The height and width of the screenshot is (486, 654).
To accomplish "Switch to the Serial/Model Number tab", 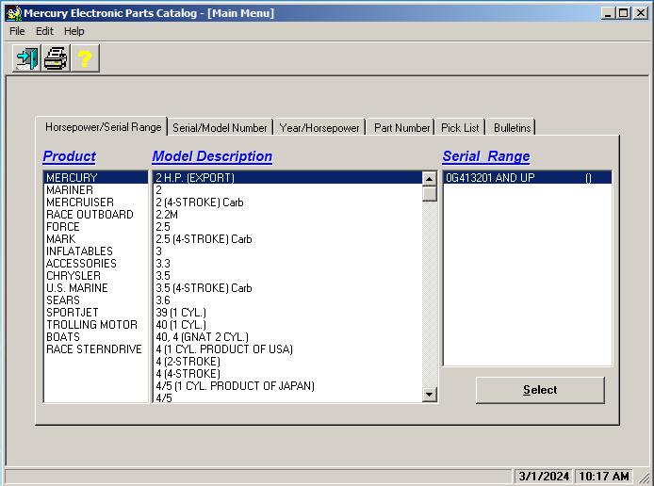I will (220, 128).
